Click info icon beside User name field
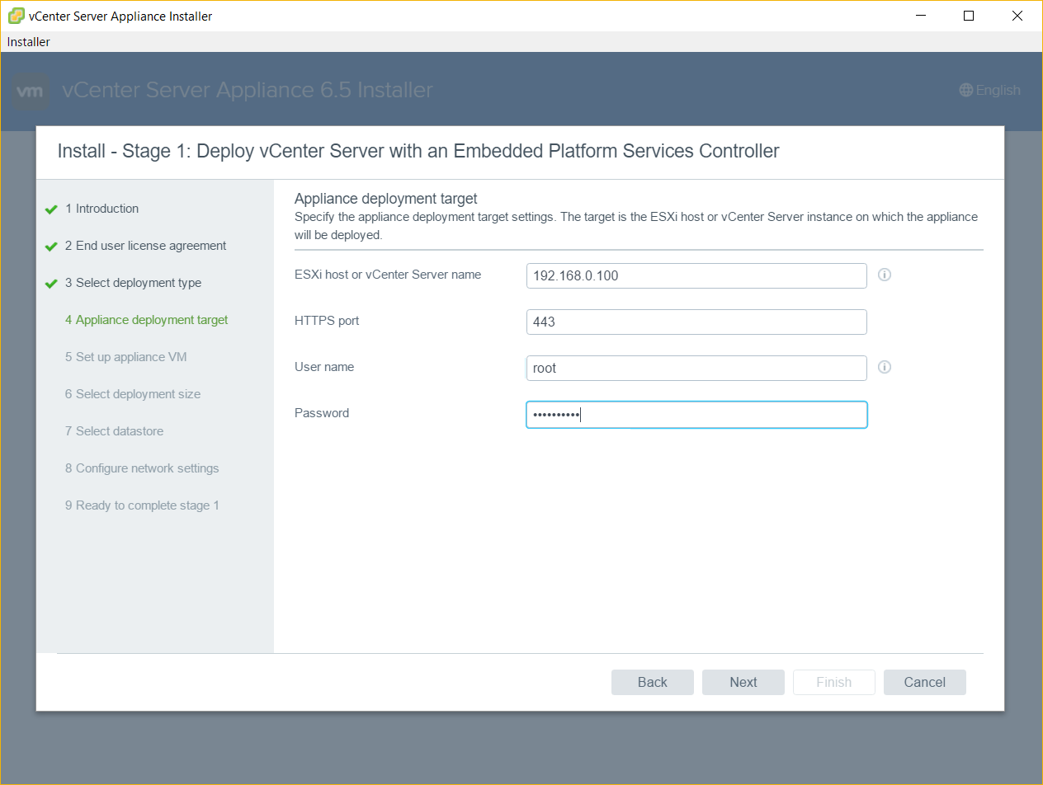The height and width of the screenshot is (785, 1043). click(885, 367)
